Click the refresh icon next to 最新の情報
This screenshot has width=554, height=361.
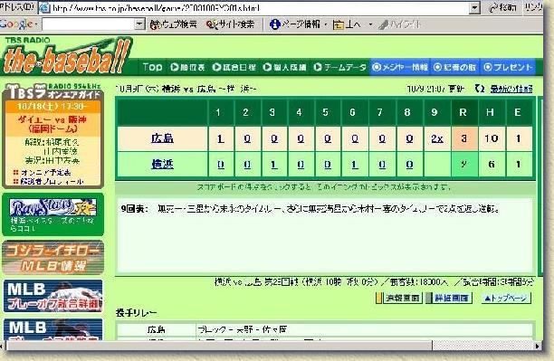[x=479, y=89]
